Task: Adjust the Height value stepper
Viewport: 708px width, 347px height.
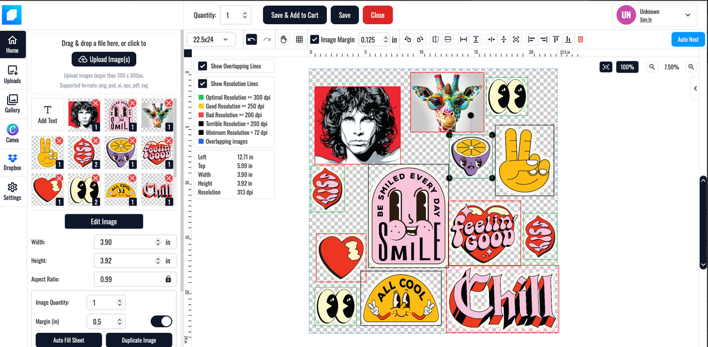Action: click(x=157, y=260)
